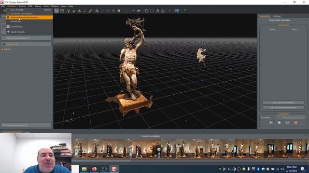Screen dimensions: 309x173
Task: Open the Duration dropdown field
Action: click(x=290, y=117)
